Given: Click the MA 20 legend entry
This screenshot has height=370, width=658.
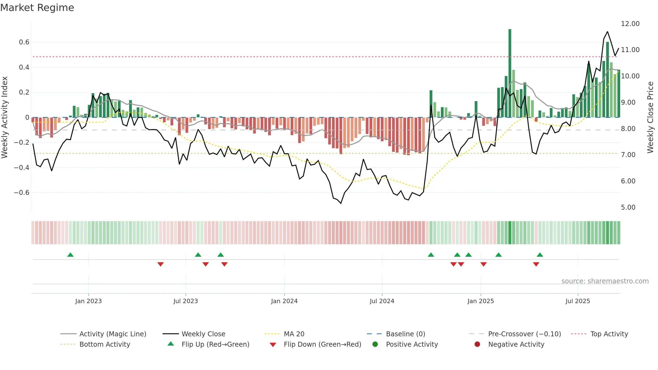Looking at the screenshot, I should pyautogui.click(x=284, y=334).
